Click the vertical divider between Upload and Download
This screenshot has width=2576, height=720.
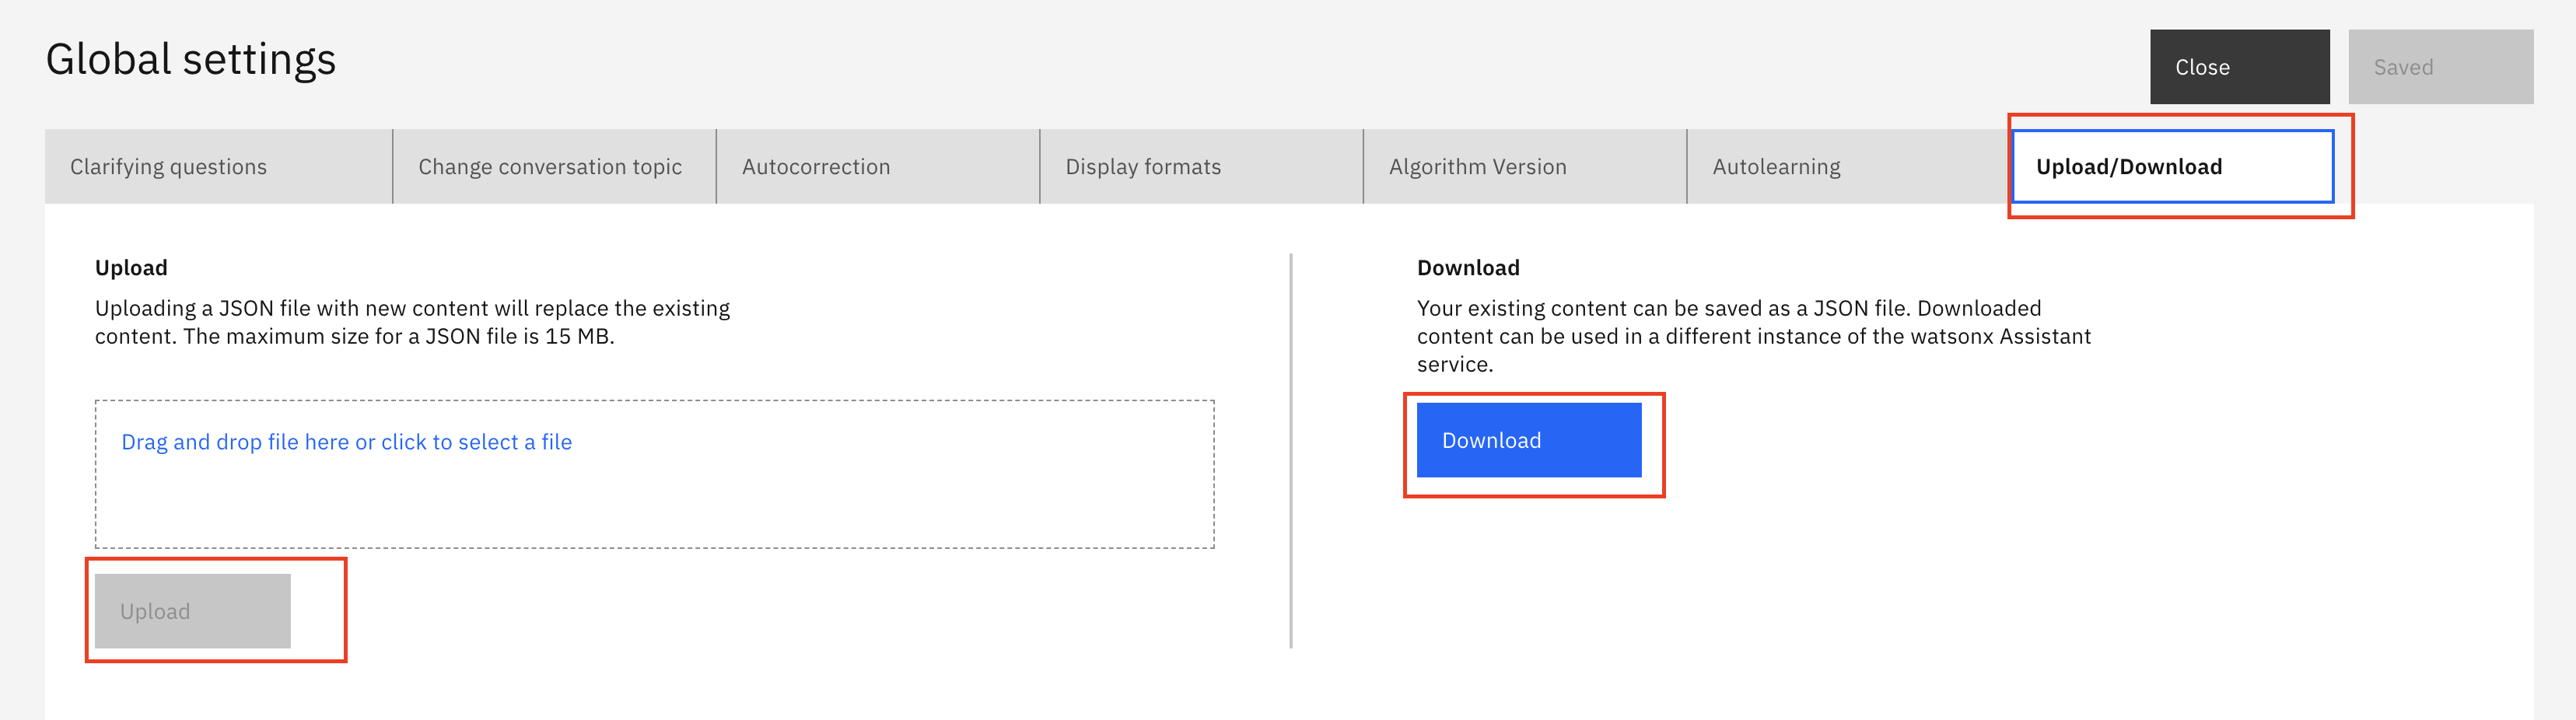[x=1291, y=450]
